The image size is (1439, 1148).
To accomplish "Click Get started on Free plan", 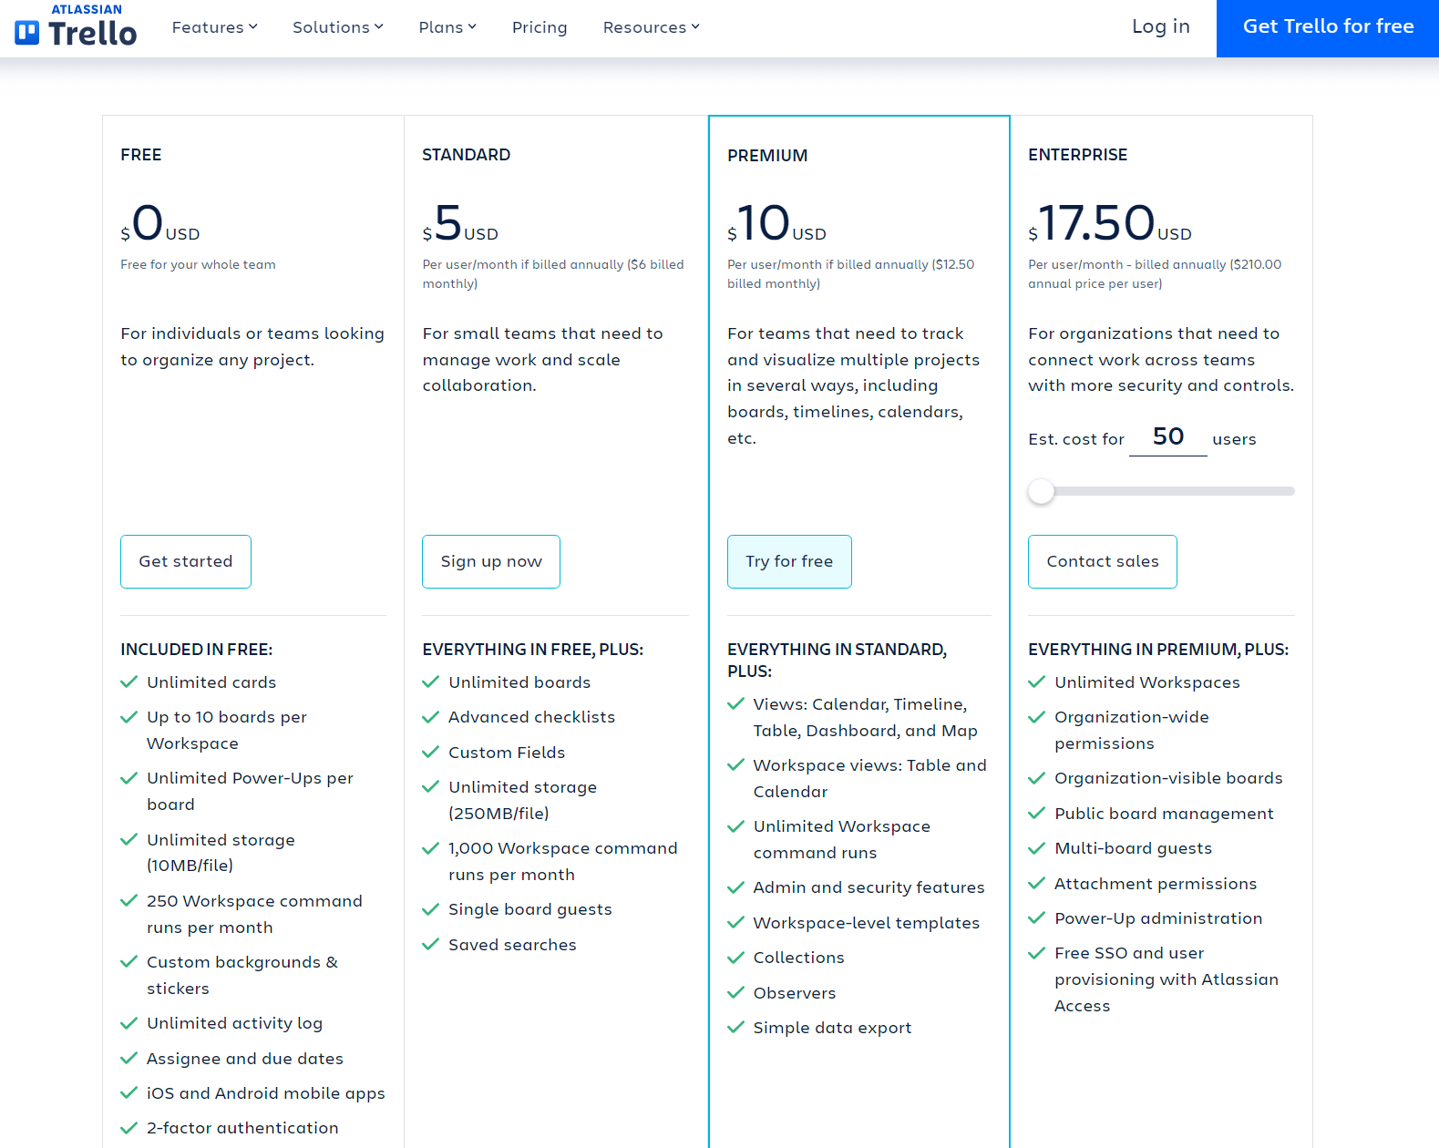I will (186, 561).
